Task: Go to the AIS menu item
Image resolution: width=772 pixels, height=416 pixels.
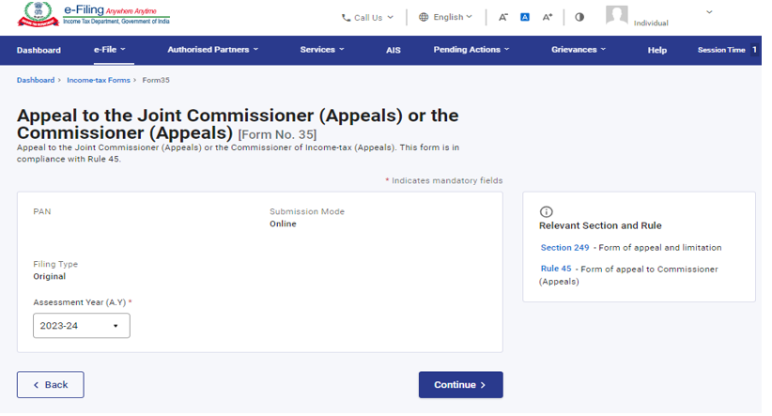Action: tap(393, 50)
